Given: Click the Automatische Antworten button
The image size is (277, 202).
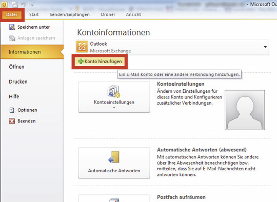Looking at the screenshot, I should point(114,163).
